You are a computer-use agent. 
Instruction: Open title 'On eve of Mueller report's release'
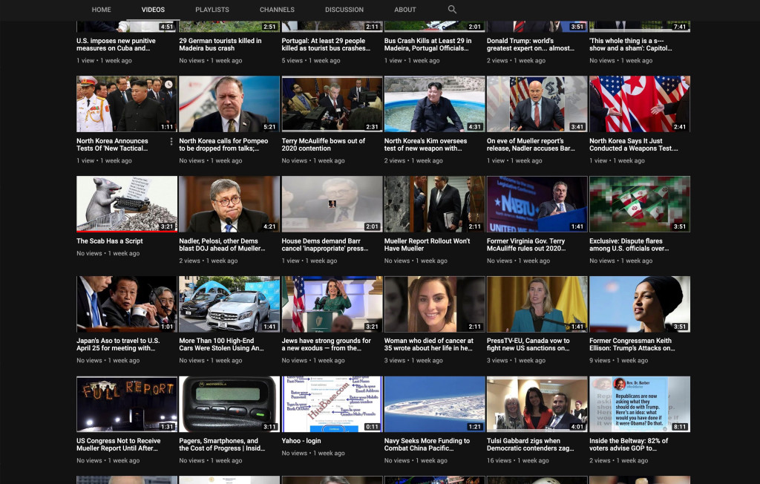(531, 145)
